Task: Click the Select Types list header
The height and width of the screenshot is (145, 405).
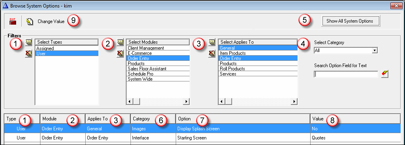Action: [67, 42]
